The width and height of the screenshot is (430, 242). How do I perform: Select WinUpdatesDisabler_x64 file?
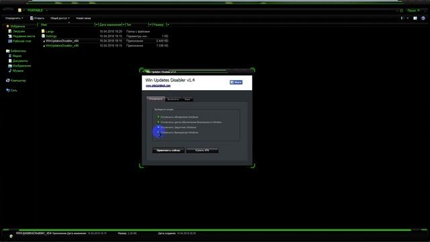click(x=61, y=41)
